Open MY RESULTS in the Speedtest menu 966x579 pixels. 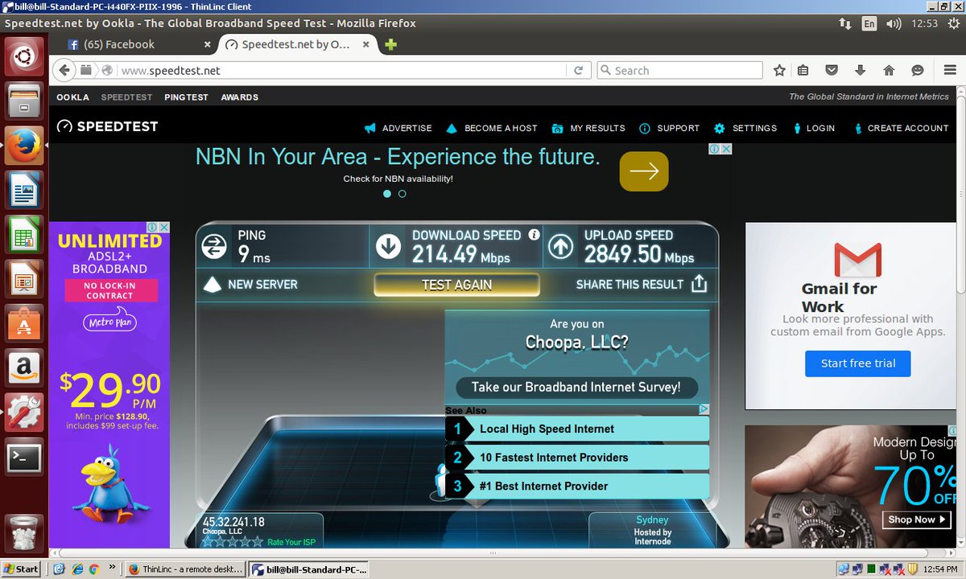(588, 128)
